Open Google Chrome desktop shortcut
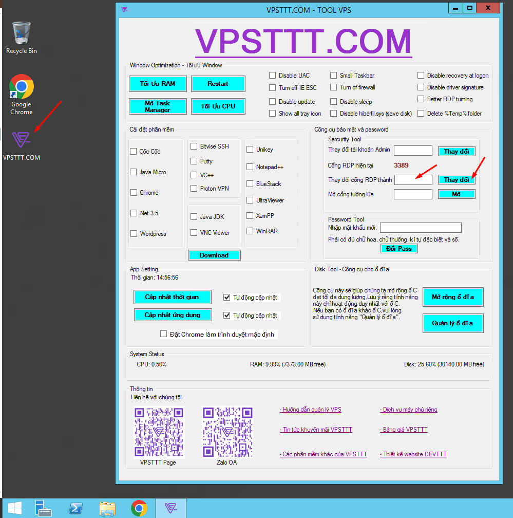Image resolution: width=513 pixels, height=518 pixels. point(22,95)
